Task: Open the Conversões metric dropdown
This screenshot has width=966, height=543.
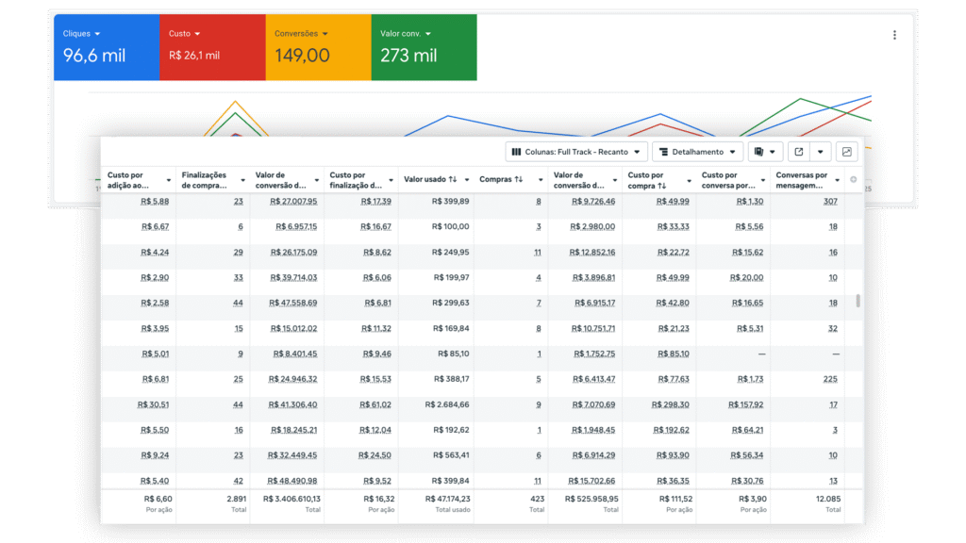Action: pos(325,34)
